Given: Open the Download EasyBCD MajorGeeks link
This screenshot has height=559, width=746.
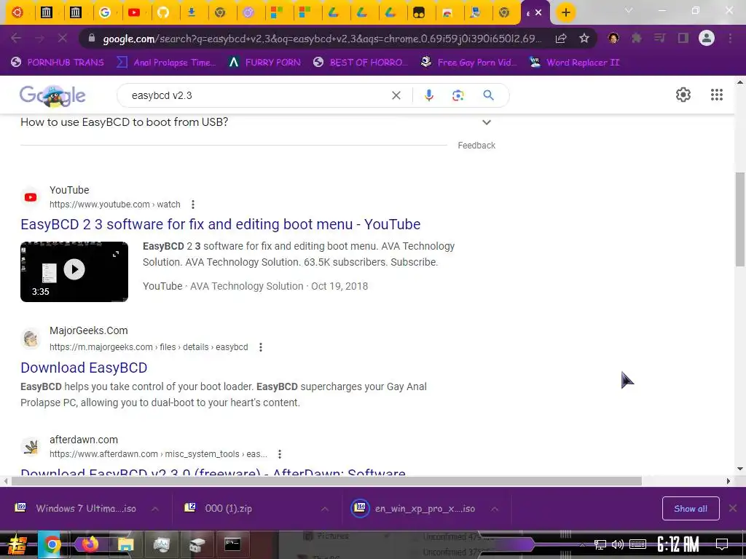Looking at the screenshot, I should tap(84, 368).
